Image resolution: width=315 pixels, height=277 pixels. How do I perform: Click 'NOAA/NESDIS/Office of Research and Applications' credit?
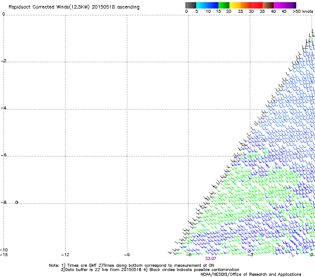coord(251,274)
